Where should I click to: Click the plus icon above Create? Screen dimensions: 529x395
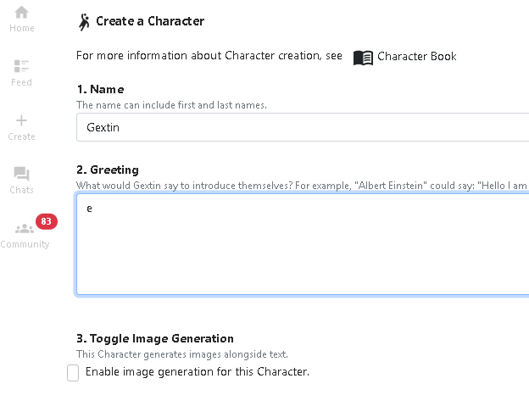pyautogui.click(x=21, y=120)
